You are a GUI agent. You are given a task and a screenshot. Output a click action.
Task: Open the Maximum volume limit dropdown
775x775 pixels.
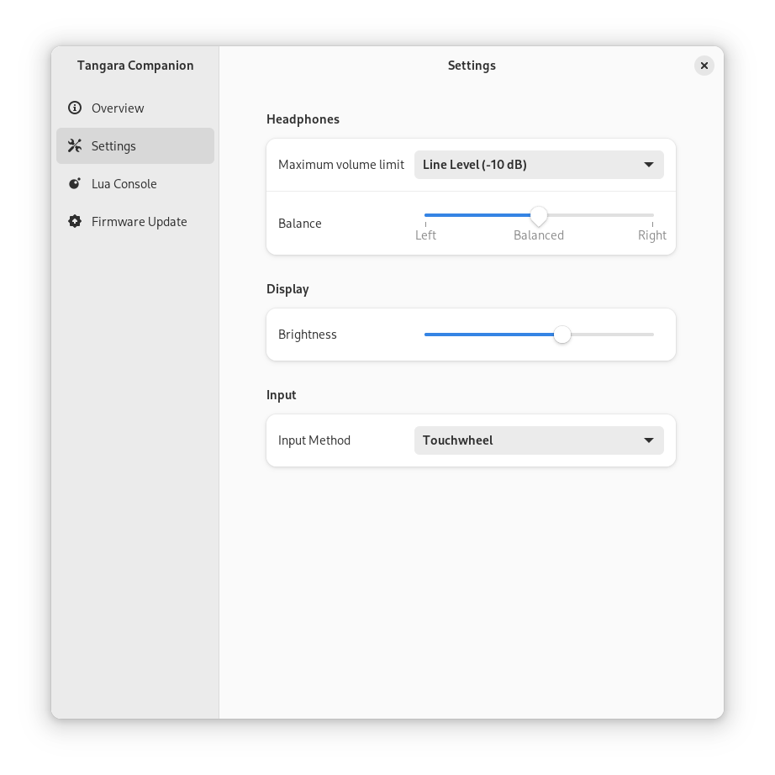point(538,165)
